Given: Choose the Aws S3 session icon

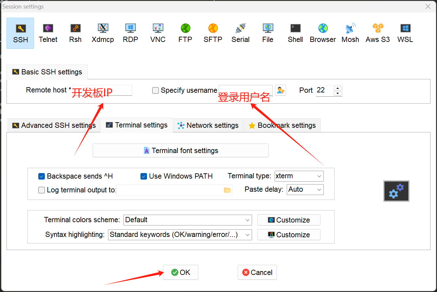Looking at the screenshot, I should pos(378,33).
